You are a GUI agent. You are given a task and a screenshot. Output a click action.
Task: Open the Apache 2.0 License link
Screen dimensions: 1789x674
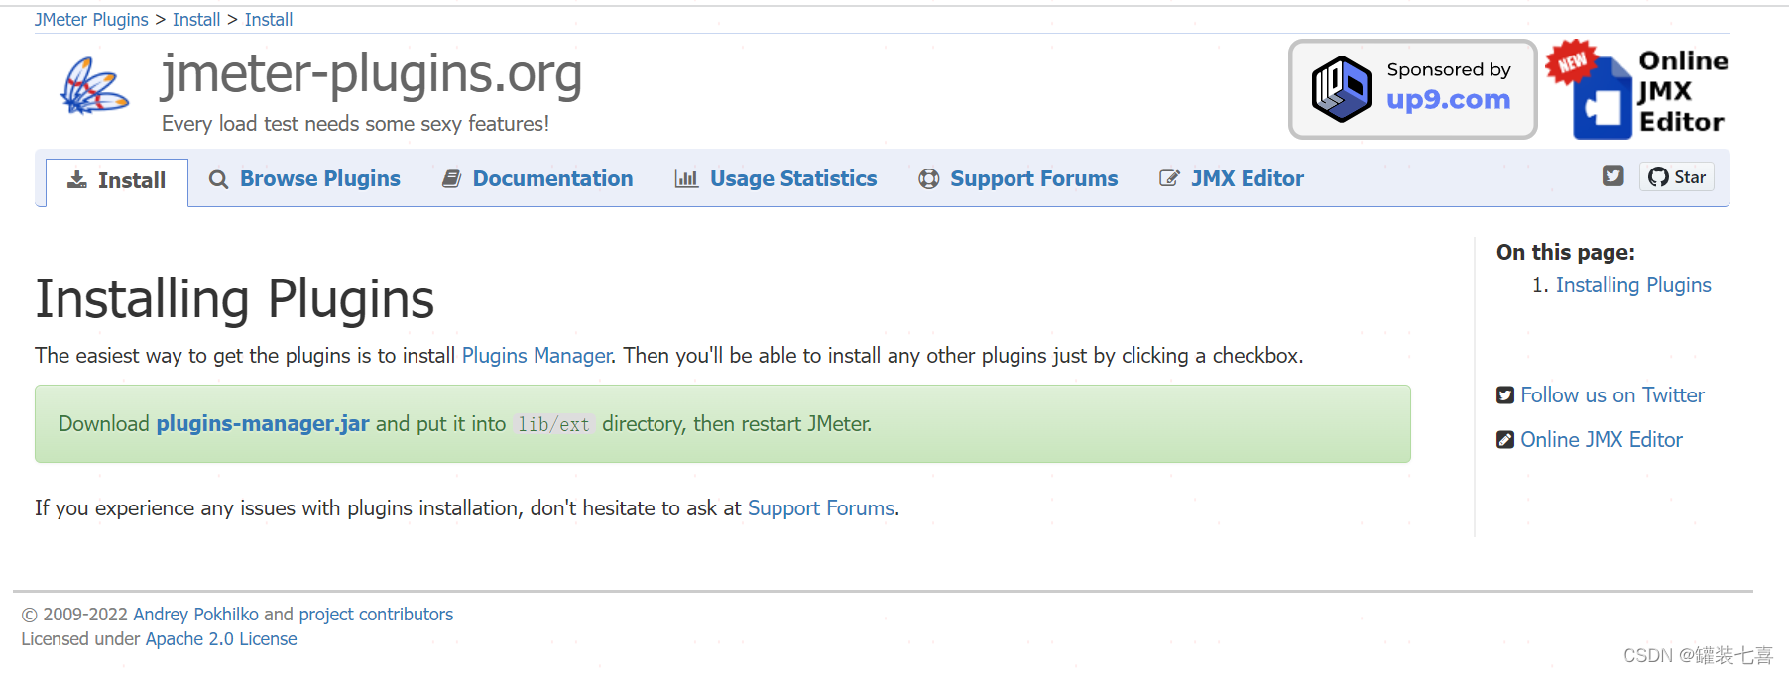coord(221,639)
